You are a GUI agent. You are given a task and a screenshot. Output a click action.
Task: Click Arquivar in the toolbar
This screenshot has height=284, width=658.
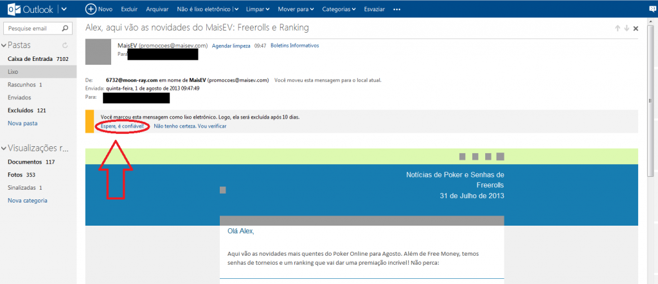pyautogui.click(x=157, y=9)
